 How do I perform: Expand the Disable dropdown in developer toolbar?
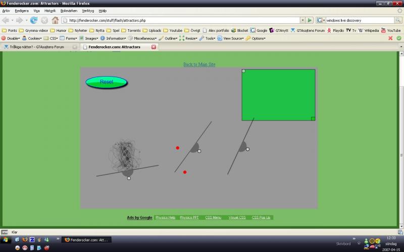[x=11, y=38]
